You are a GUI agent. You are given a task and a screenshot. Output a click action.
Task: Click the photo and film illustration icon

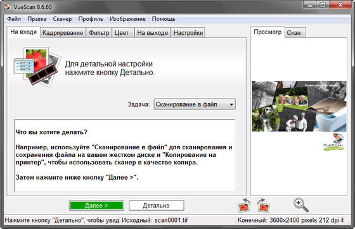pos(37,66)
